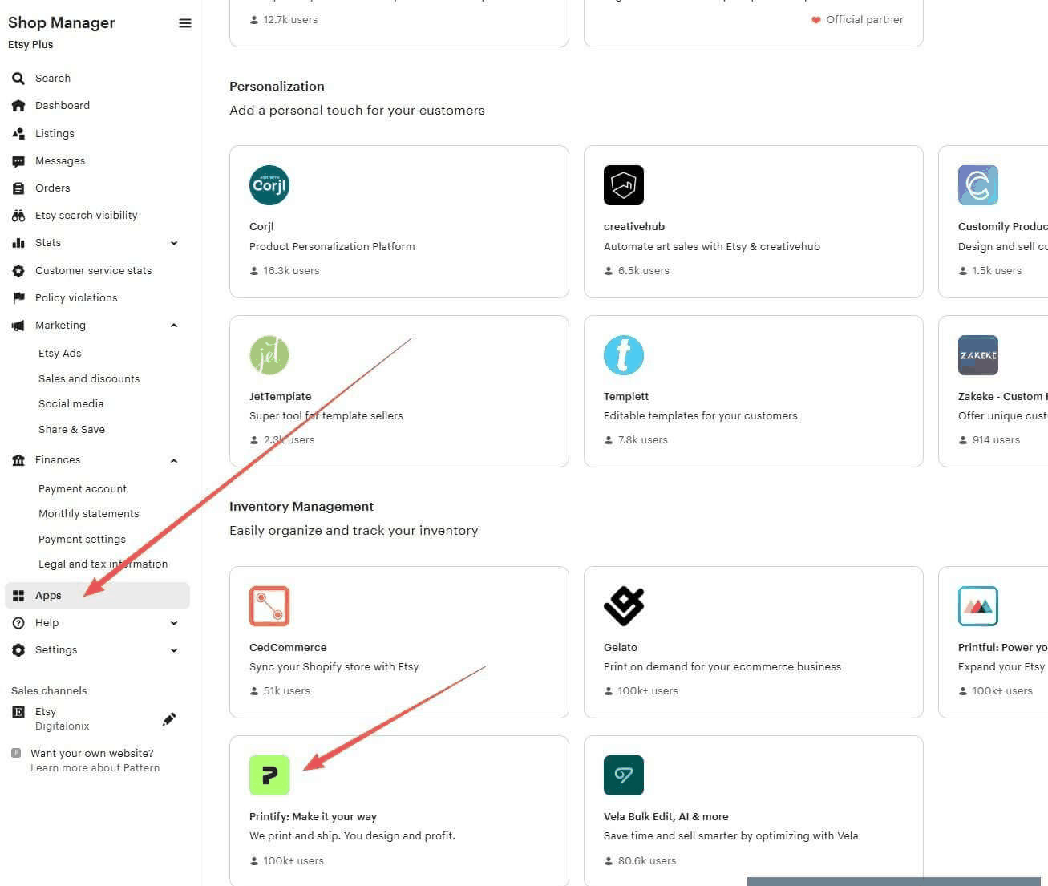Open the creativehub app title

click(634, 227)
